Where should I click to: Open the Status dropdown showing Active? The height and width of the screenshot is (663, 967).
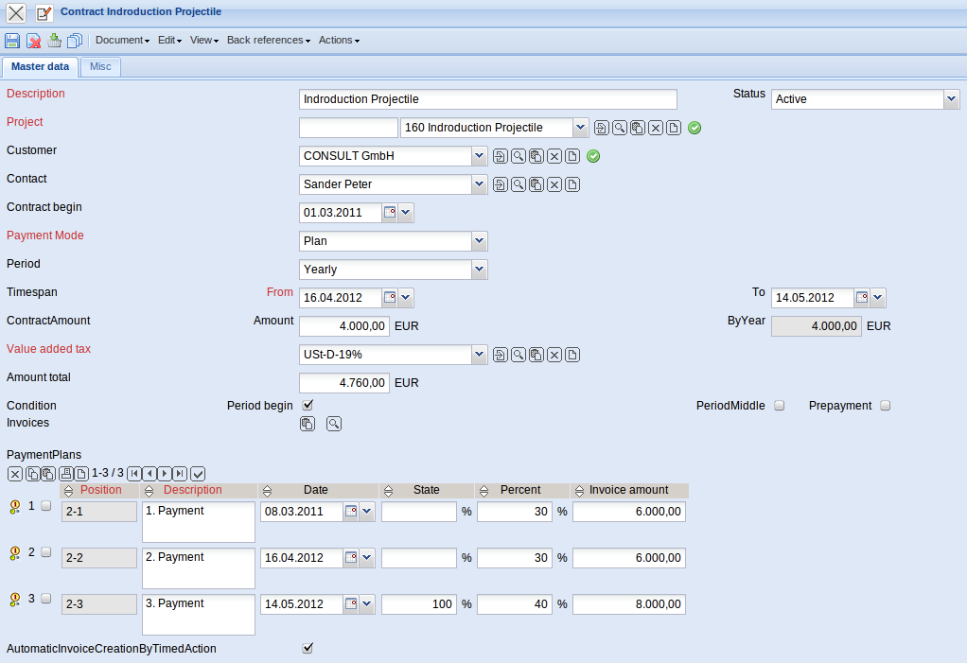pyautogui.click(x=951, y=99)
